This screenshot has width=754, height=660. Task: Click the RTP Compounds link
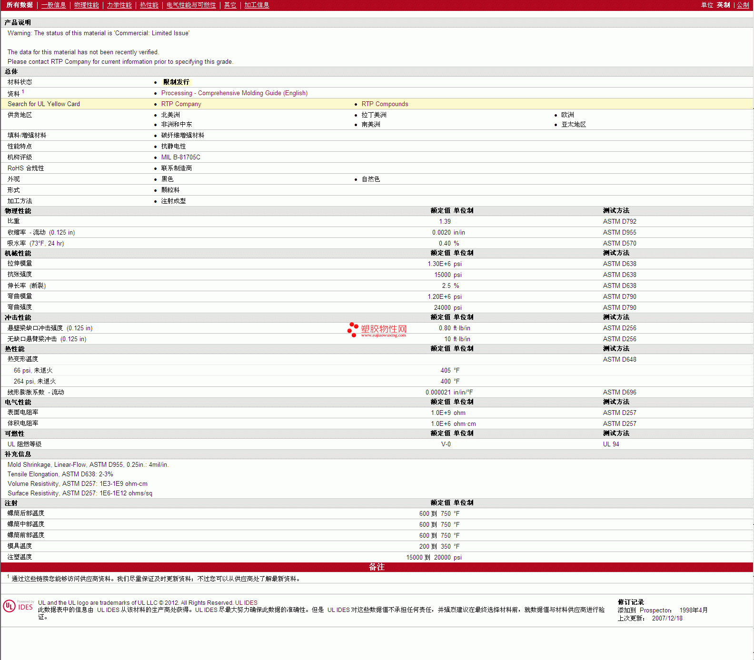(x=385, y=104)
